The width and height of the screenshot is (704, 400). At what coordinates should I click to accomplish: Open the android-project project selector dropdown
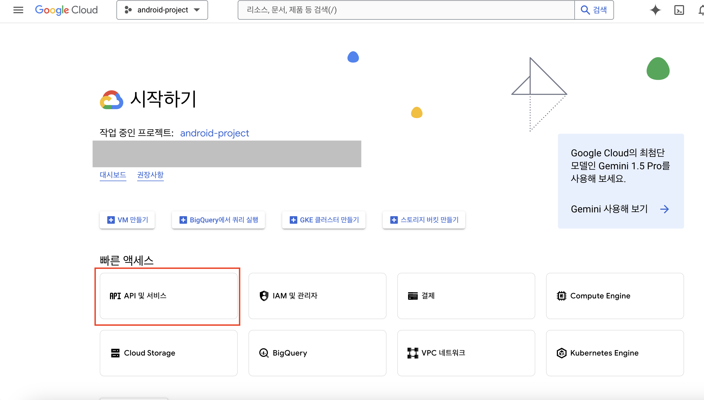click(x=162, y=10)
